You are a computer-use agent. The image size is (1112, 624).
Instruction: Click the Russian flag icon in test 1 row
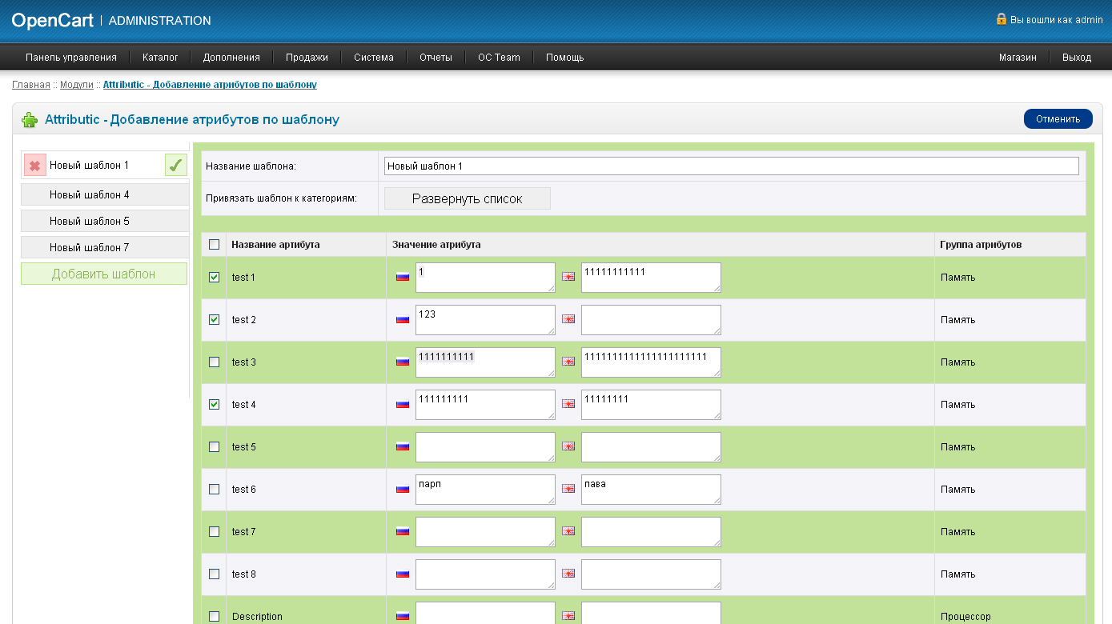[403, 277]
